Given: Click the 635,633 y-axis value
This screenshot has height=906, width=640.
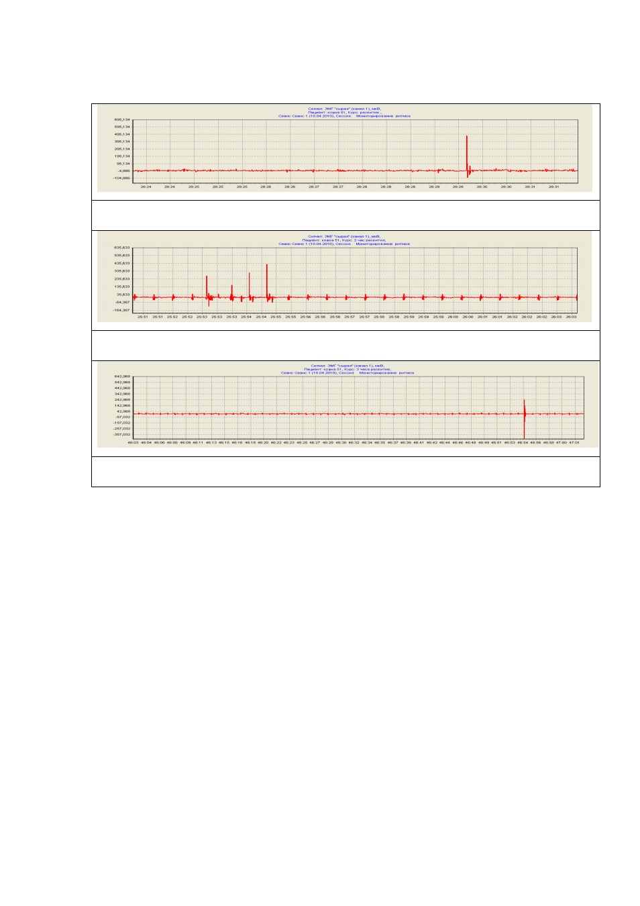Looking at the screenshot, I should [x=122, y=248].
